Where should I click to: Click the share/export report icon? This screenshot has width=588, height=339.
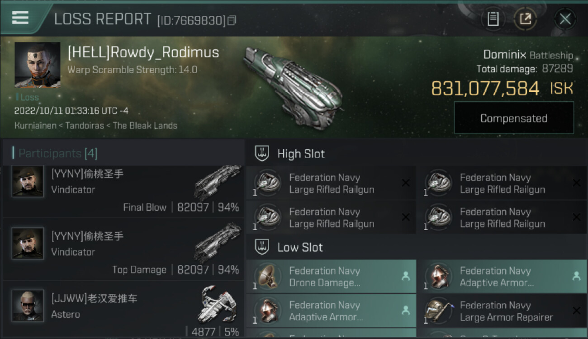(525, 19)
